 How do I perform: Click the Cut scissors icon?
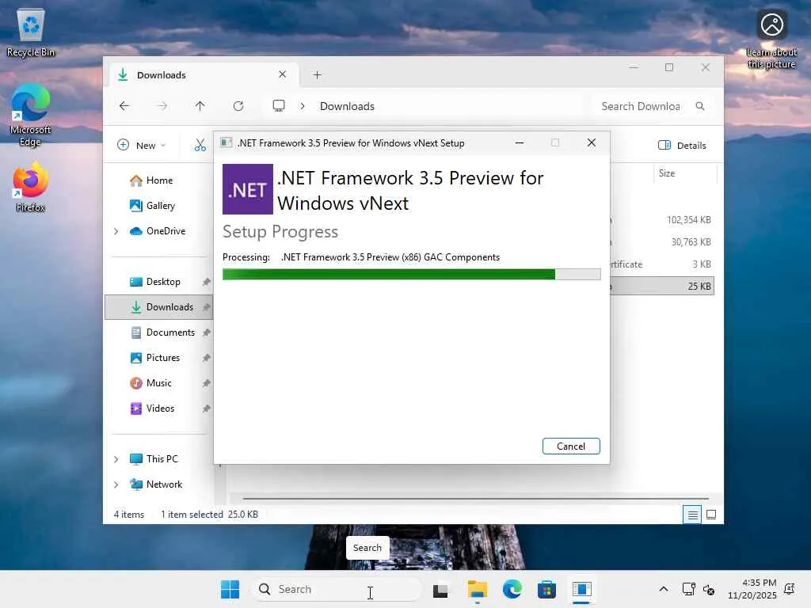coord(200,146)
